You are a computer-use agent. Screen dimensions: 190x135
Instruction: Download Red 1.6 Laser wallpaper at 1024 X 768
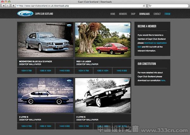point(84,71)
